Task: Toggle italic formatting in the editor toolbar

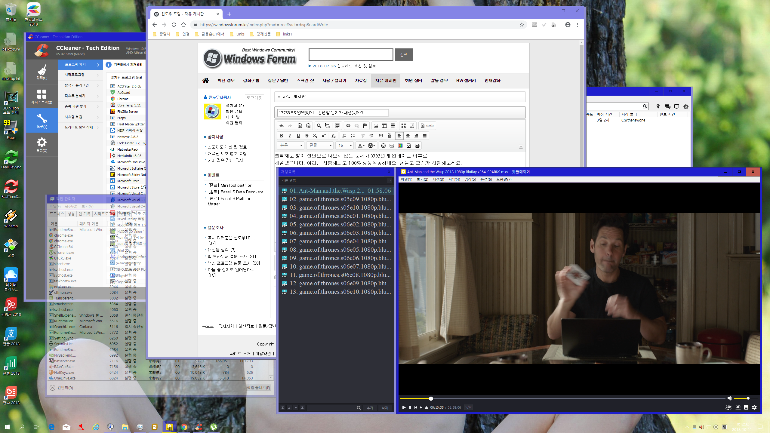Action: [x=290, y=136]
